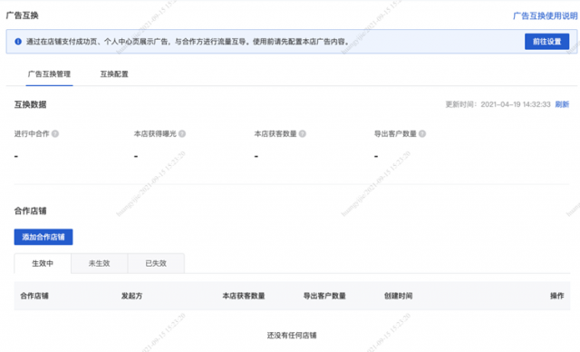
Task: Open the 广告互换使用说明 link
Action: coord(545,16)
